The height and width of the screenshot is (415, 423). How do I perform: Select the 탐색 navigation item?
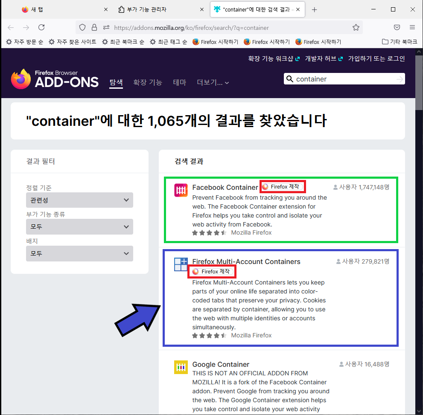tap(116, 82)
